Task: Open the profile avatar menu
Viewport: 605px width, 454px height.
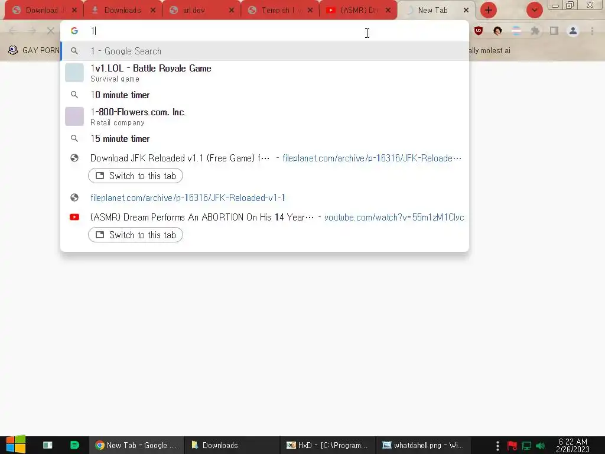Action: (573, 31)
